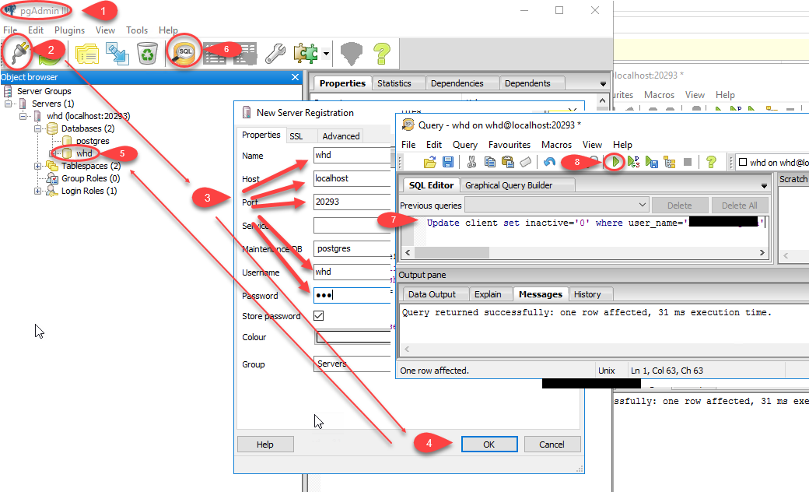
Task: Open the Favourites menu in Query window
Action: click(x=510, y=145)
